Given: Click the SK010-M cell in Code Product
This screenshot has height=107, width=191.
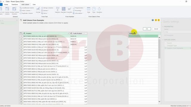Looking at the screenshot, I should [79, 39].
